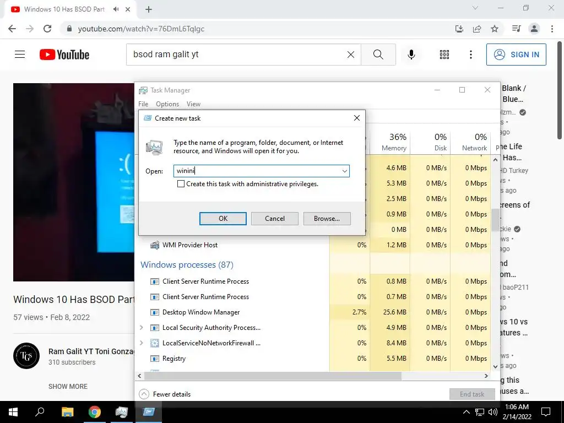Click the network icon in the system tray
Image resolution: width=564 pixels, height=423 pixels.
480,412
